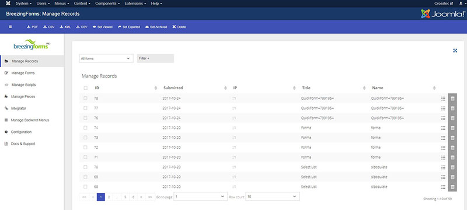Viewport: 467px width, 210px height.
Task: Select the checkbox for record 76
Action: pos(85,118)
